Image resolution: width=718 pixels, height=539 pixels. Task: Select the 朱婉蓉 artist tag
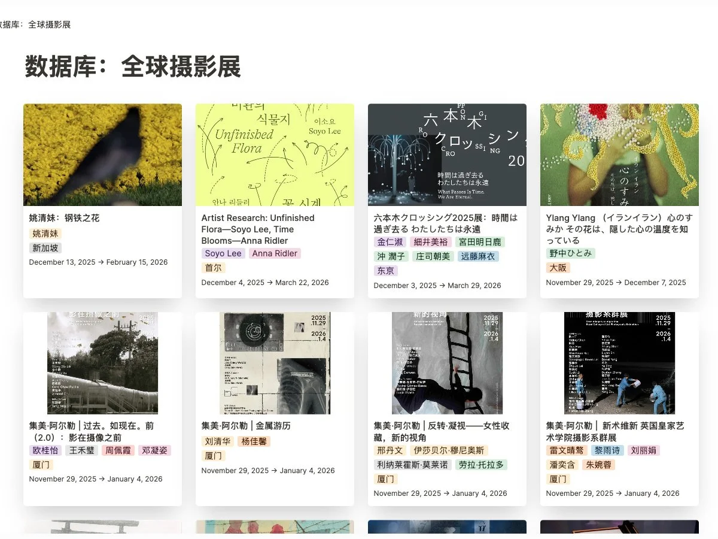(599, 465)
